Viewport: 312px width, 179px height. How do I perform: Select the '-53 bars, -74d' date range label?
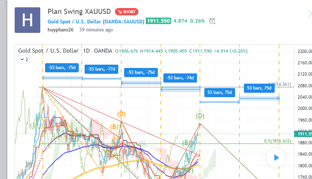(x=181, y=78)
